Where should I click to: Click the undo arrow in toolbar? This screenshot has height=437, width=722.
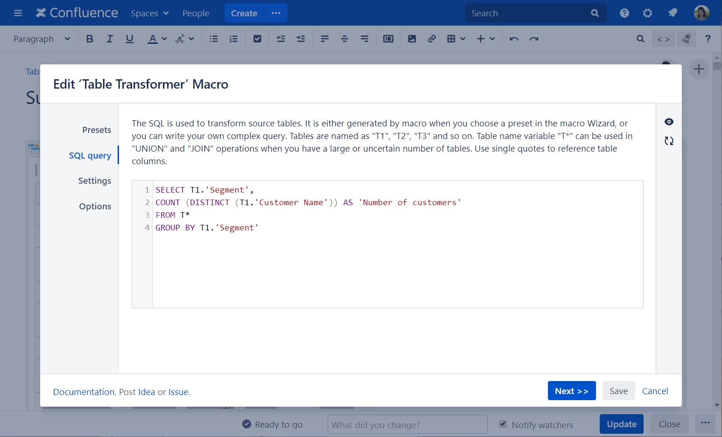pyautogui.click(x=514, y=39)
